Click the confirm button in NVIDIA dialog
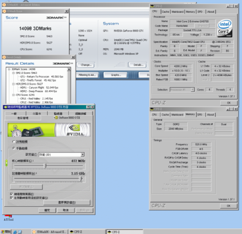 click(x=47, y=210)
